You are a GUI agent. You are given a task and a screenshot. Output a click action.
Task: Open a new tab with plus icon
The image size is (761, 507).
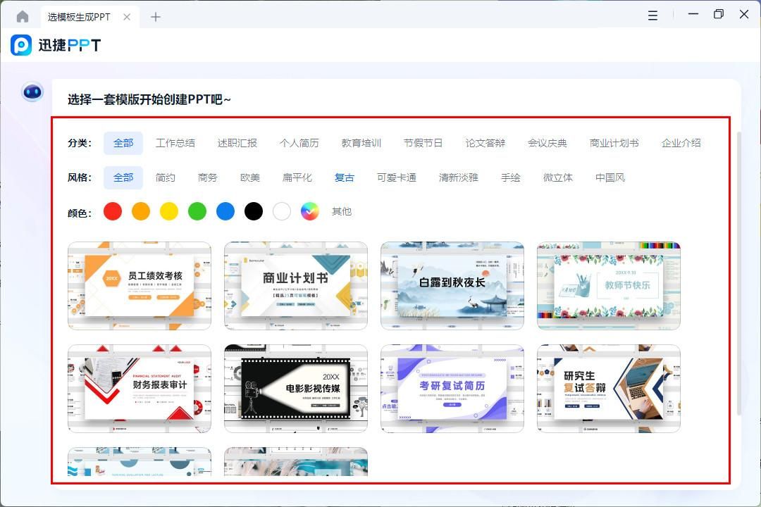tap(155, 17)
